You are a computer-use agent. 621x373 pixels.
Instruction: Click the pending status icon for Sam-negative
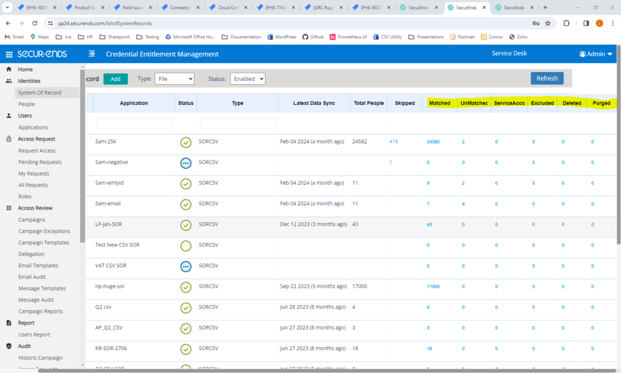tap(186, 163)
